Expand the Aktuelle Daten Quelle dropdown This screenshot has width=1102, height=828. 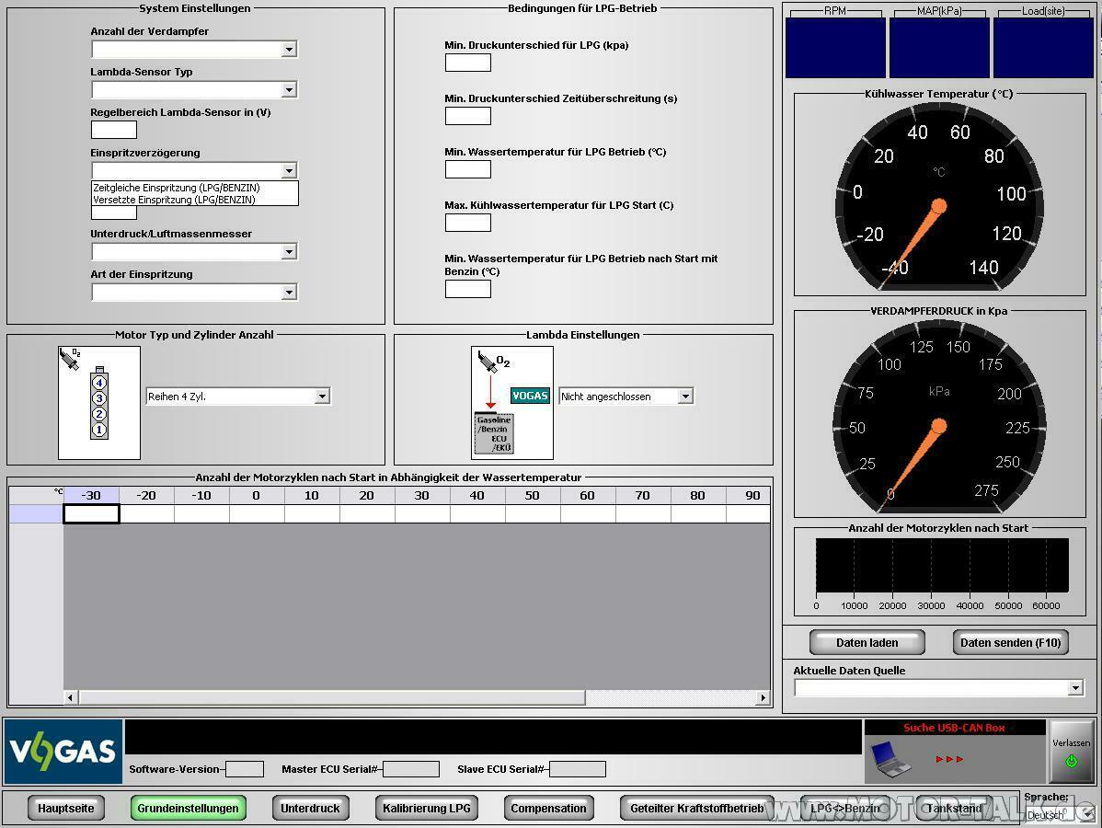(1075, 688)
